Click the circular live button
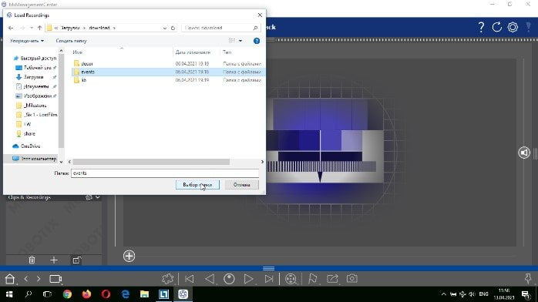Screen dimensions: 538x302 coord(229,279)
